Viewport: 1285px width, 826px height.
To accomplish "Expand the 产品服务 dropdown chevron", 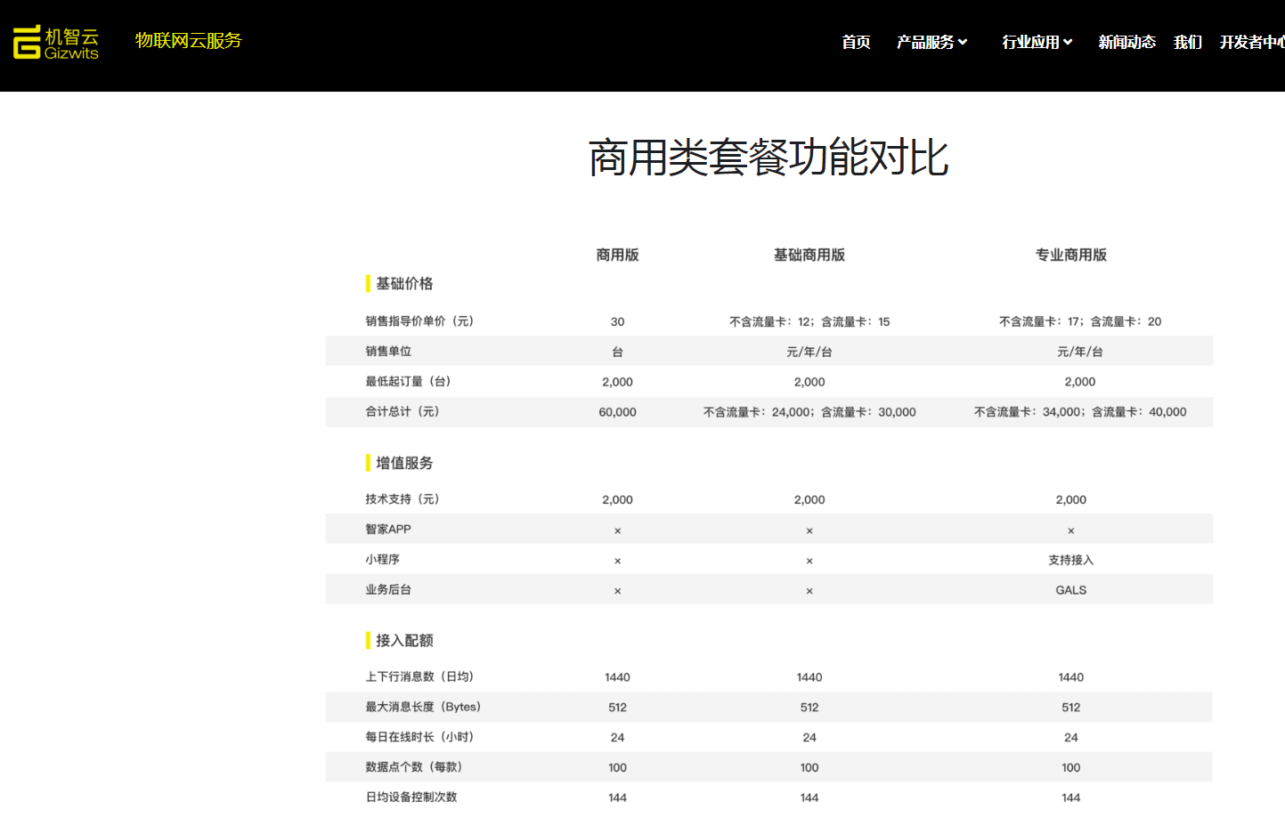I will click(x=963, y=42).
